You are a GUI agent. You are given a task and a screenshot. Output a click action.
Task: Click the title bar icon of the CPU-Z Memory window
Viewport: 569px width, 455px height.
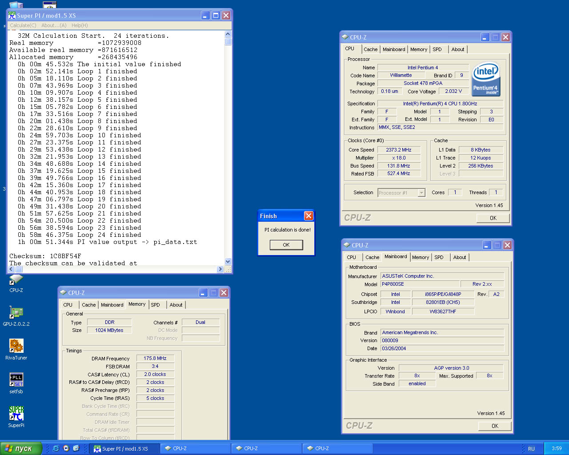pyautogui.click(x=63, y=292)
